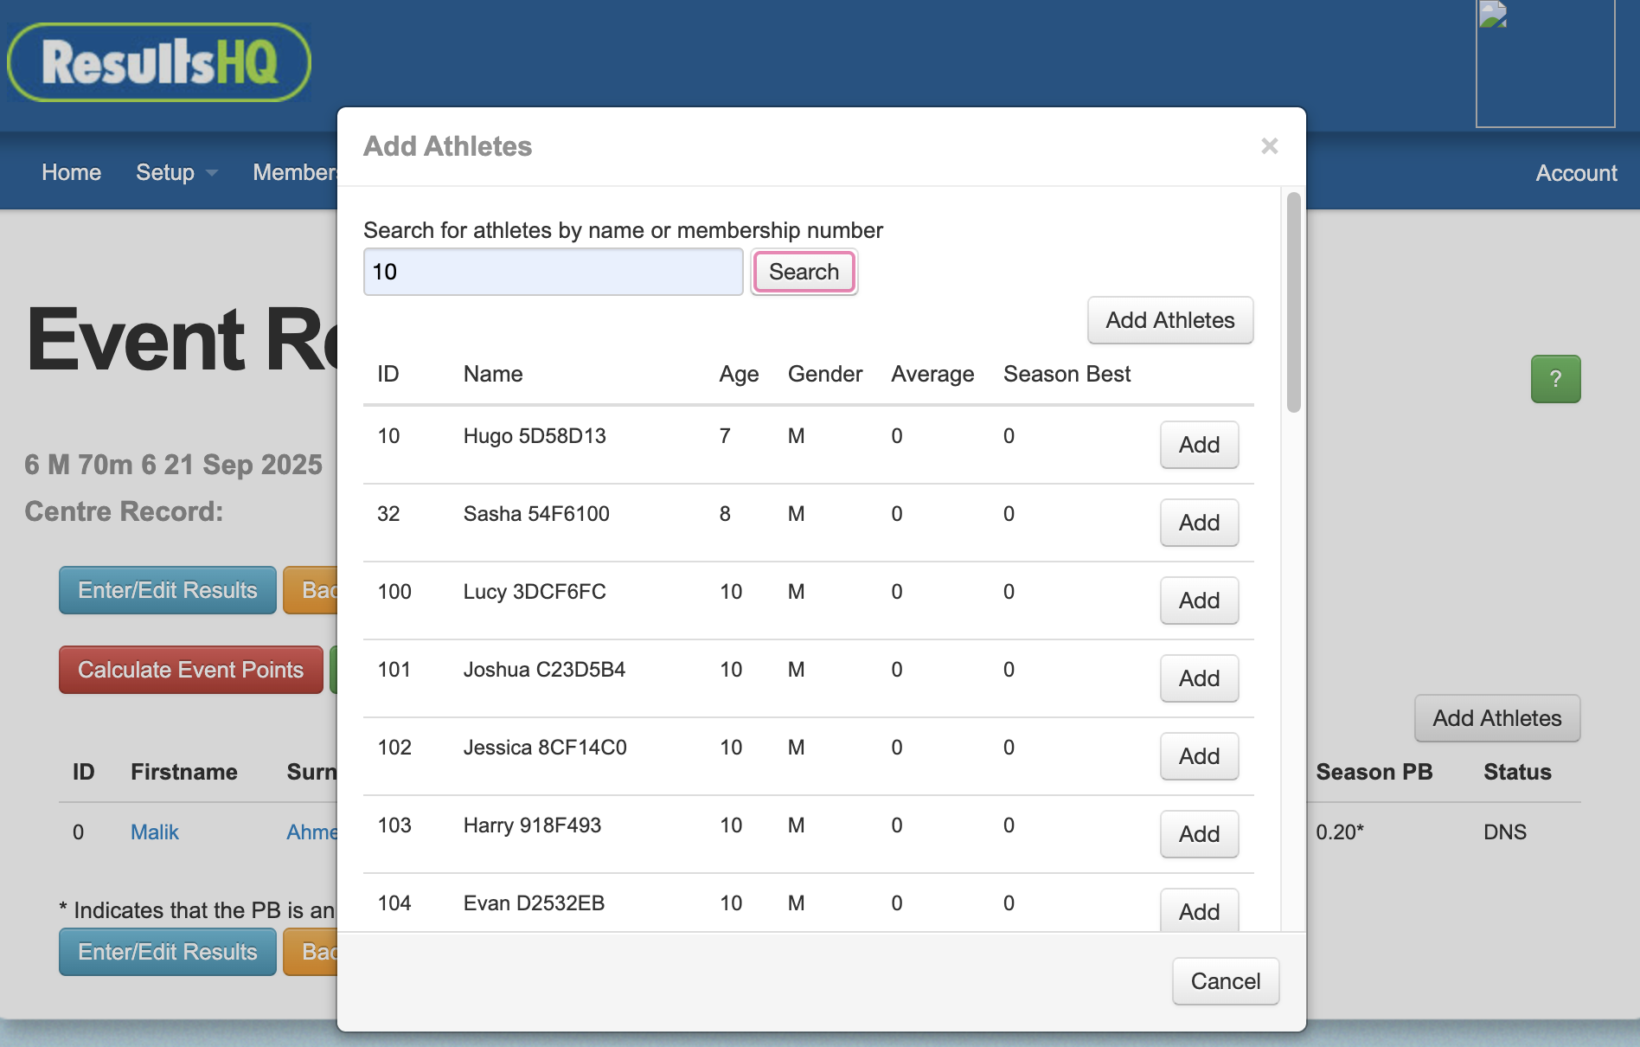Select the ID 100 cell

[394, 592]
